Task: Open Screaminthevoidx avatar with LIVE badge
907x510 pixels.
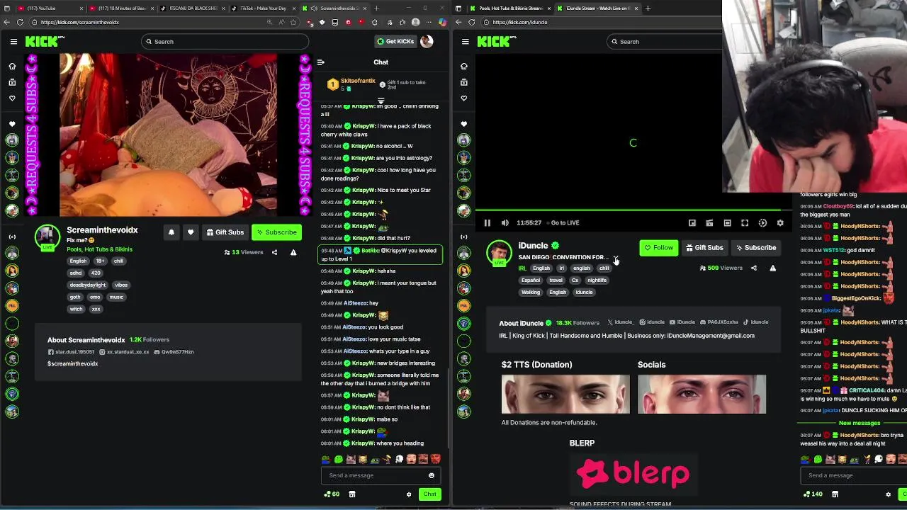Action: point(47,238)
